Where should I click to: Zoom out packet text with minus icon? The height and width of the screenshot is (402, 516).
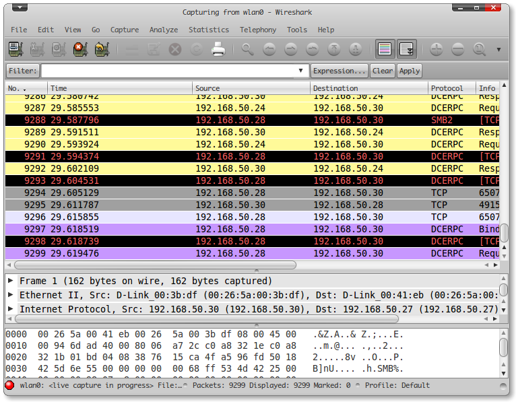(458, 49)
